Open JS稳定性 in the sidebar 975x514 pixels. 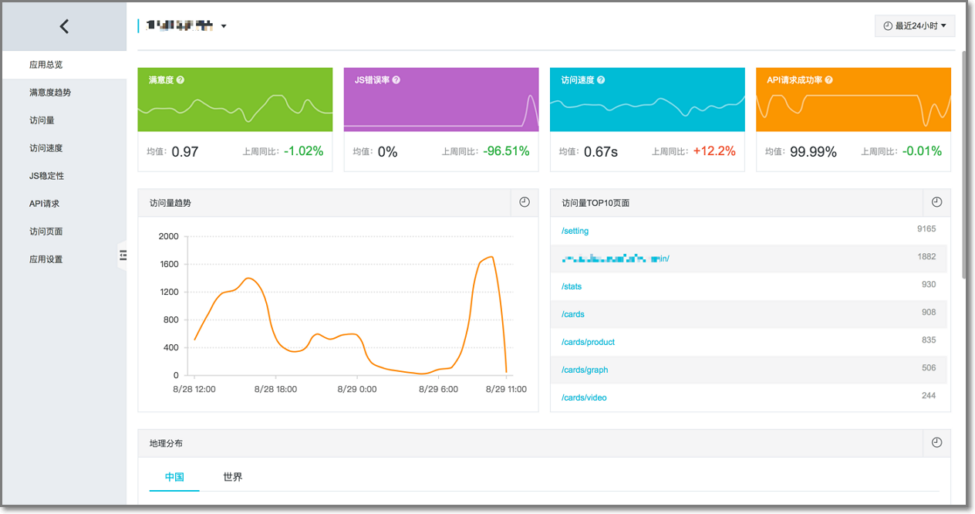coord(63,176)
